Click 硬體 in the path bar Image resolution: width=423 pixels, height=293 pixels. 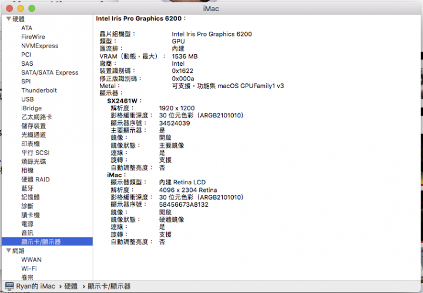click(70, 286)
